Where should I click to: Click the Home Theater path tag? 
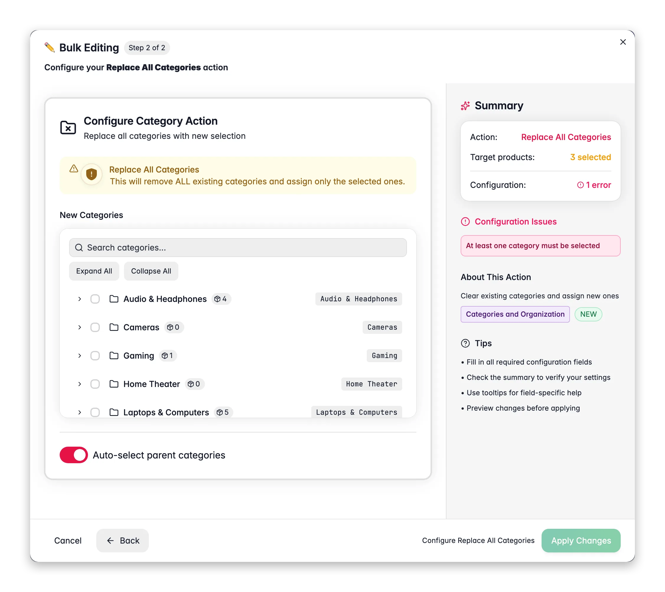tap(371, 384)
